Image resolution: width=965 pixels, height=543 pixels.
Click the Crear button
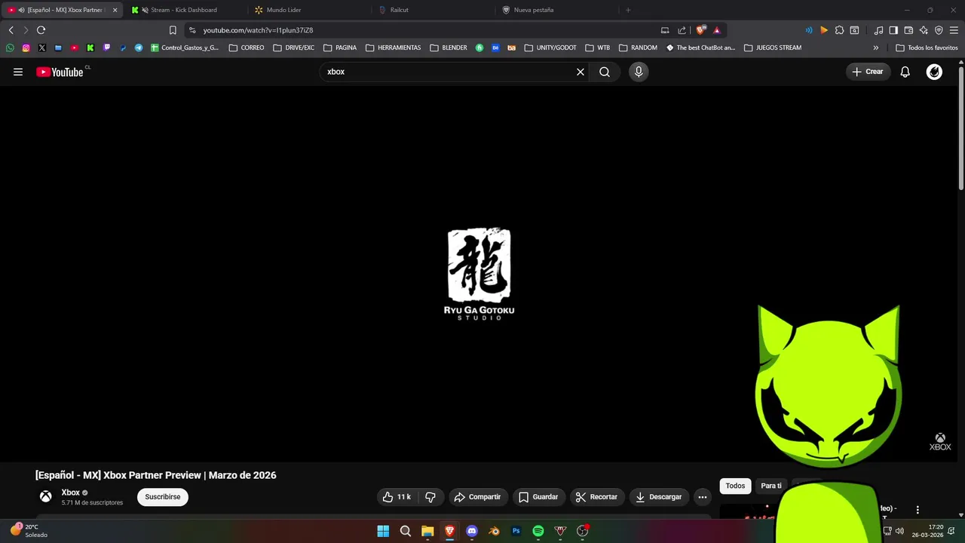point(868,72)
